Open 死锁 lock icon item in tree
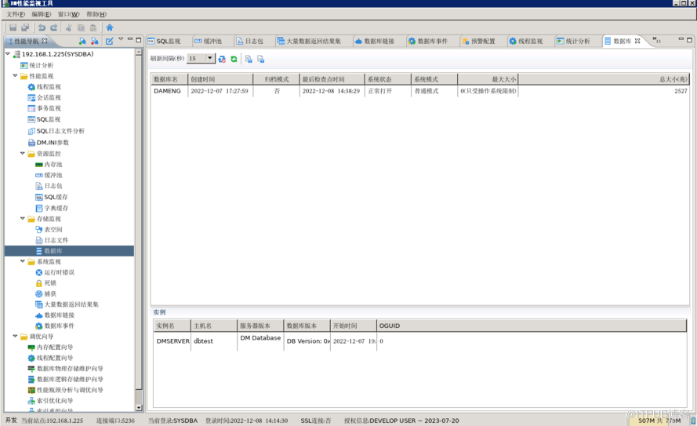Viewport: 697px width, 426px height. 49,283
